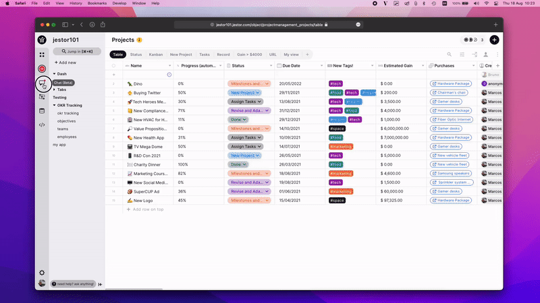Open the Status column header dropdown

271,65
